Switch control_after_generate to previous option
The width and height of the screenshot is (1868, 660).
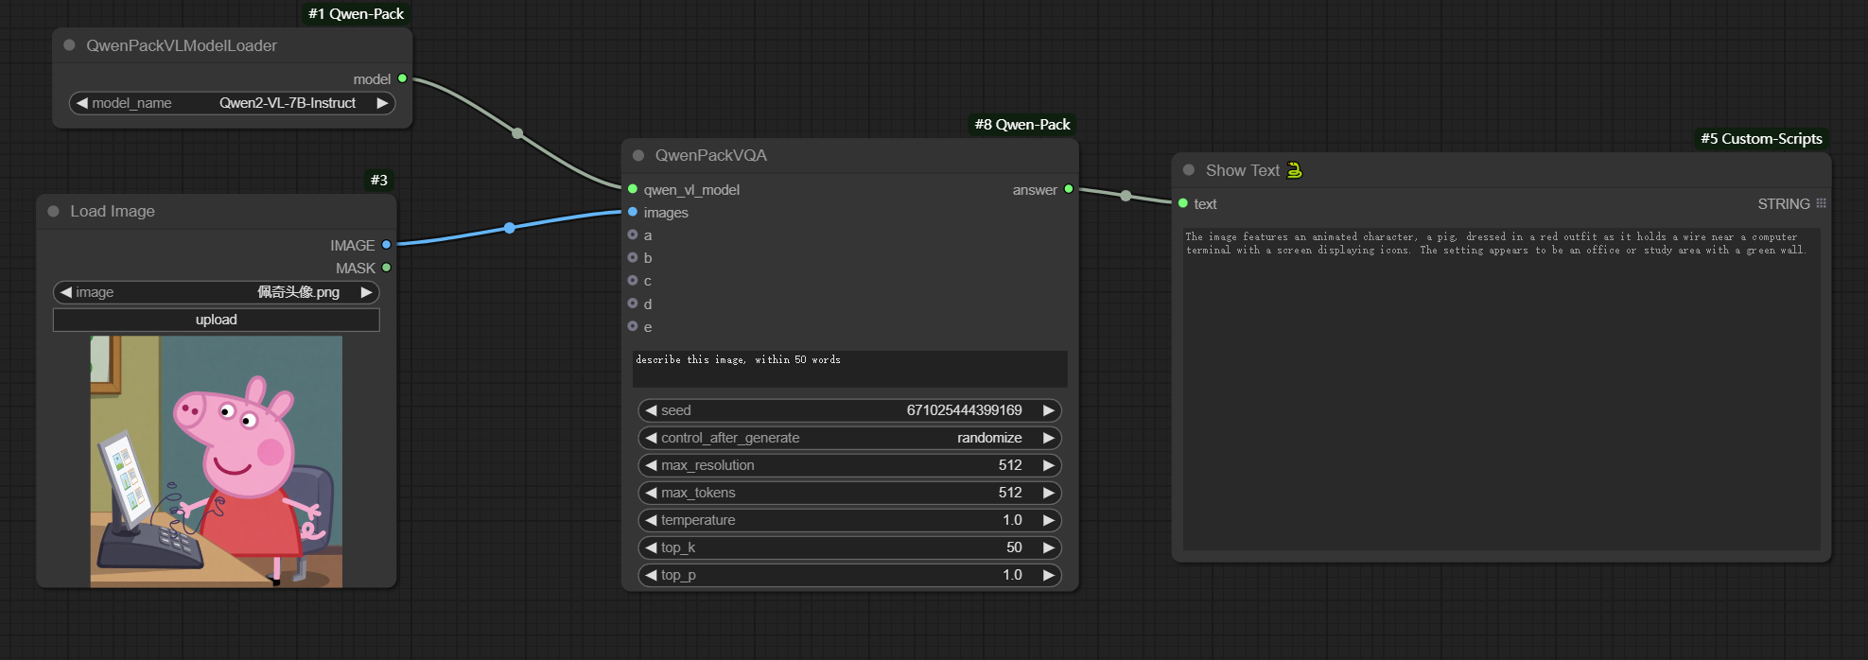click(x=651, y=438)
